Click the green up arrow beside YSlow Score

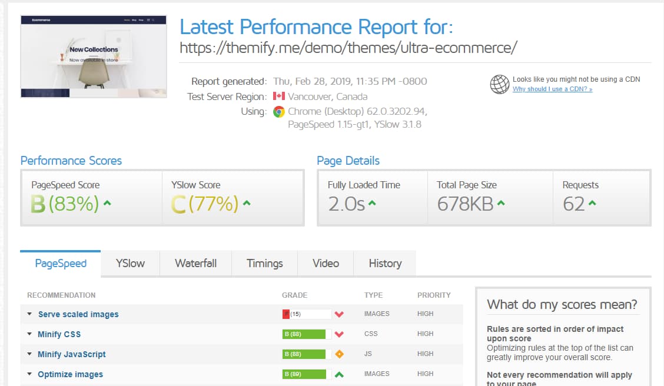(247, 204)
